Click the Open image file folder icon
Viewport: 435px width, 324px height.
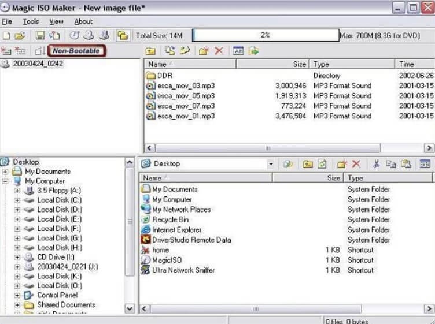coord(20,35)
